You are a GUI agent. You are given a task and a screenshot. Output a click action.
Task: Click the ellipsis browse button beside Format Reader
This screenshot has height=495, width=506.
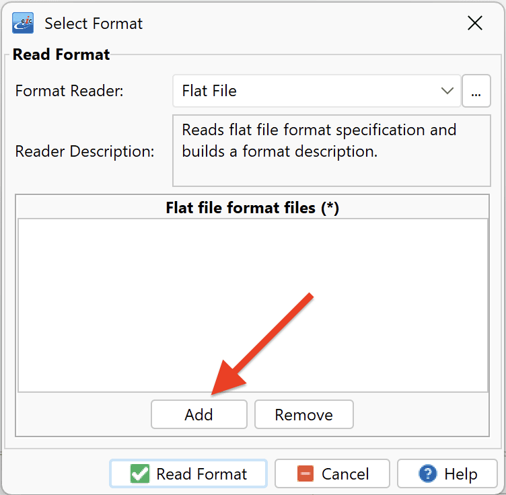pos(476,91)
